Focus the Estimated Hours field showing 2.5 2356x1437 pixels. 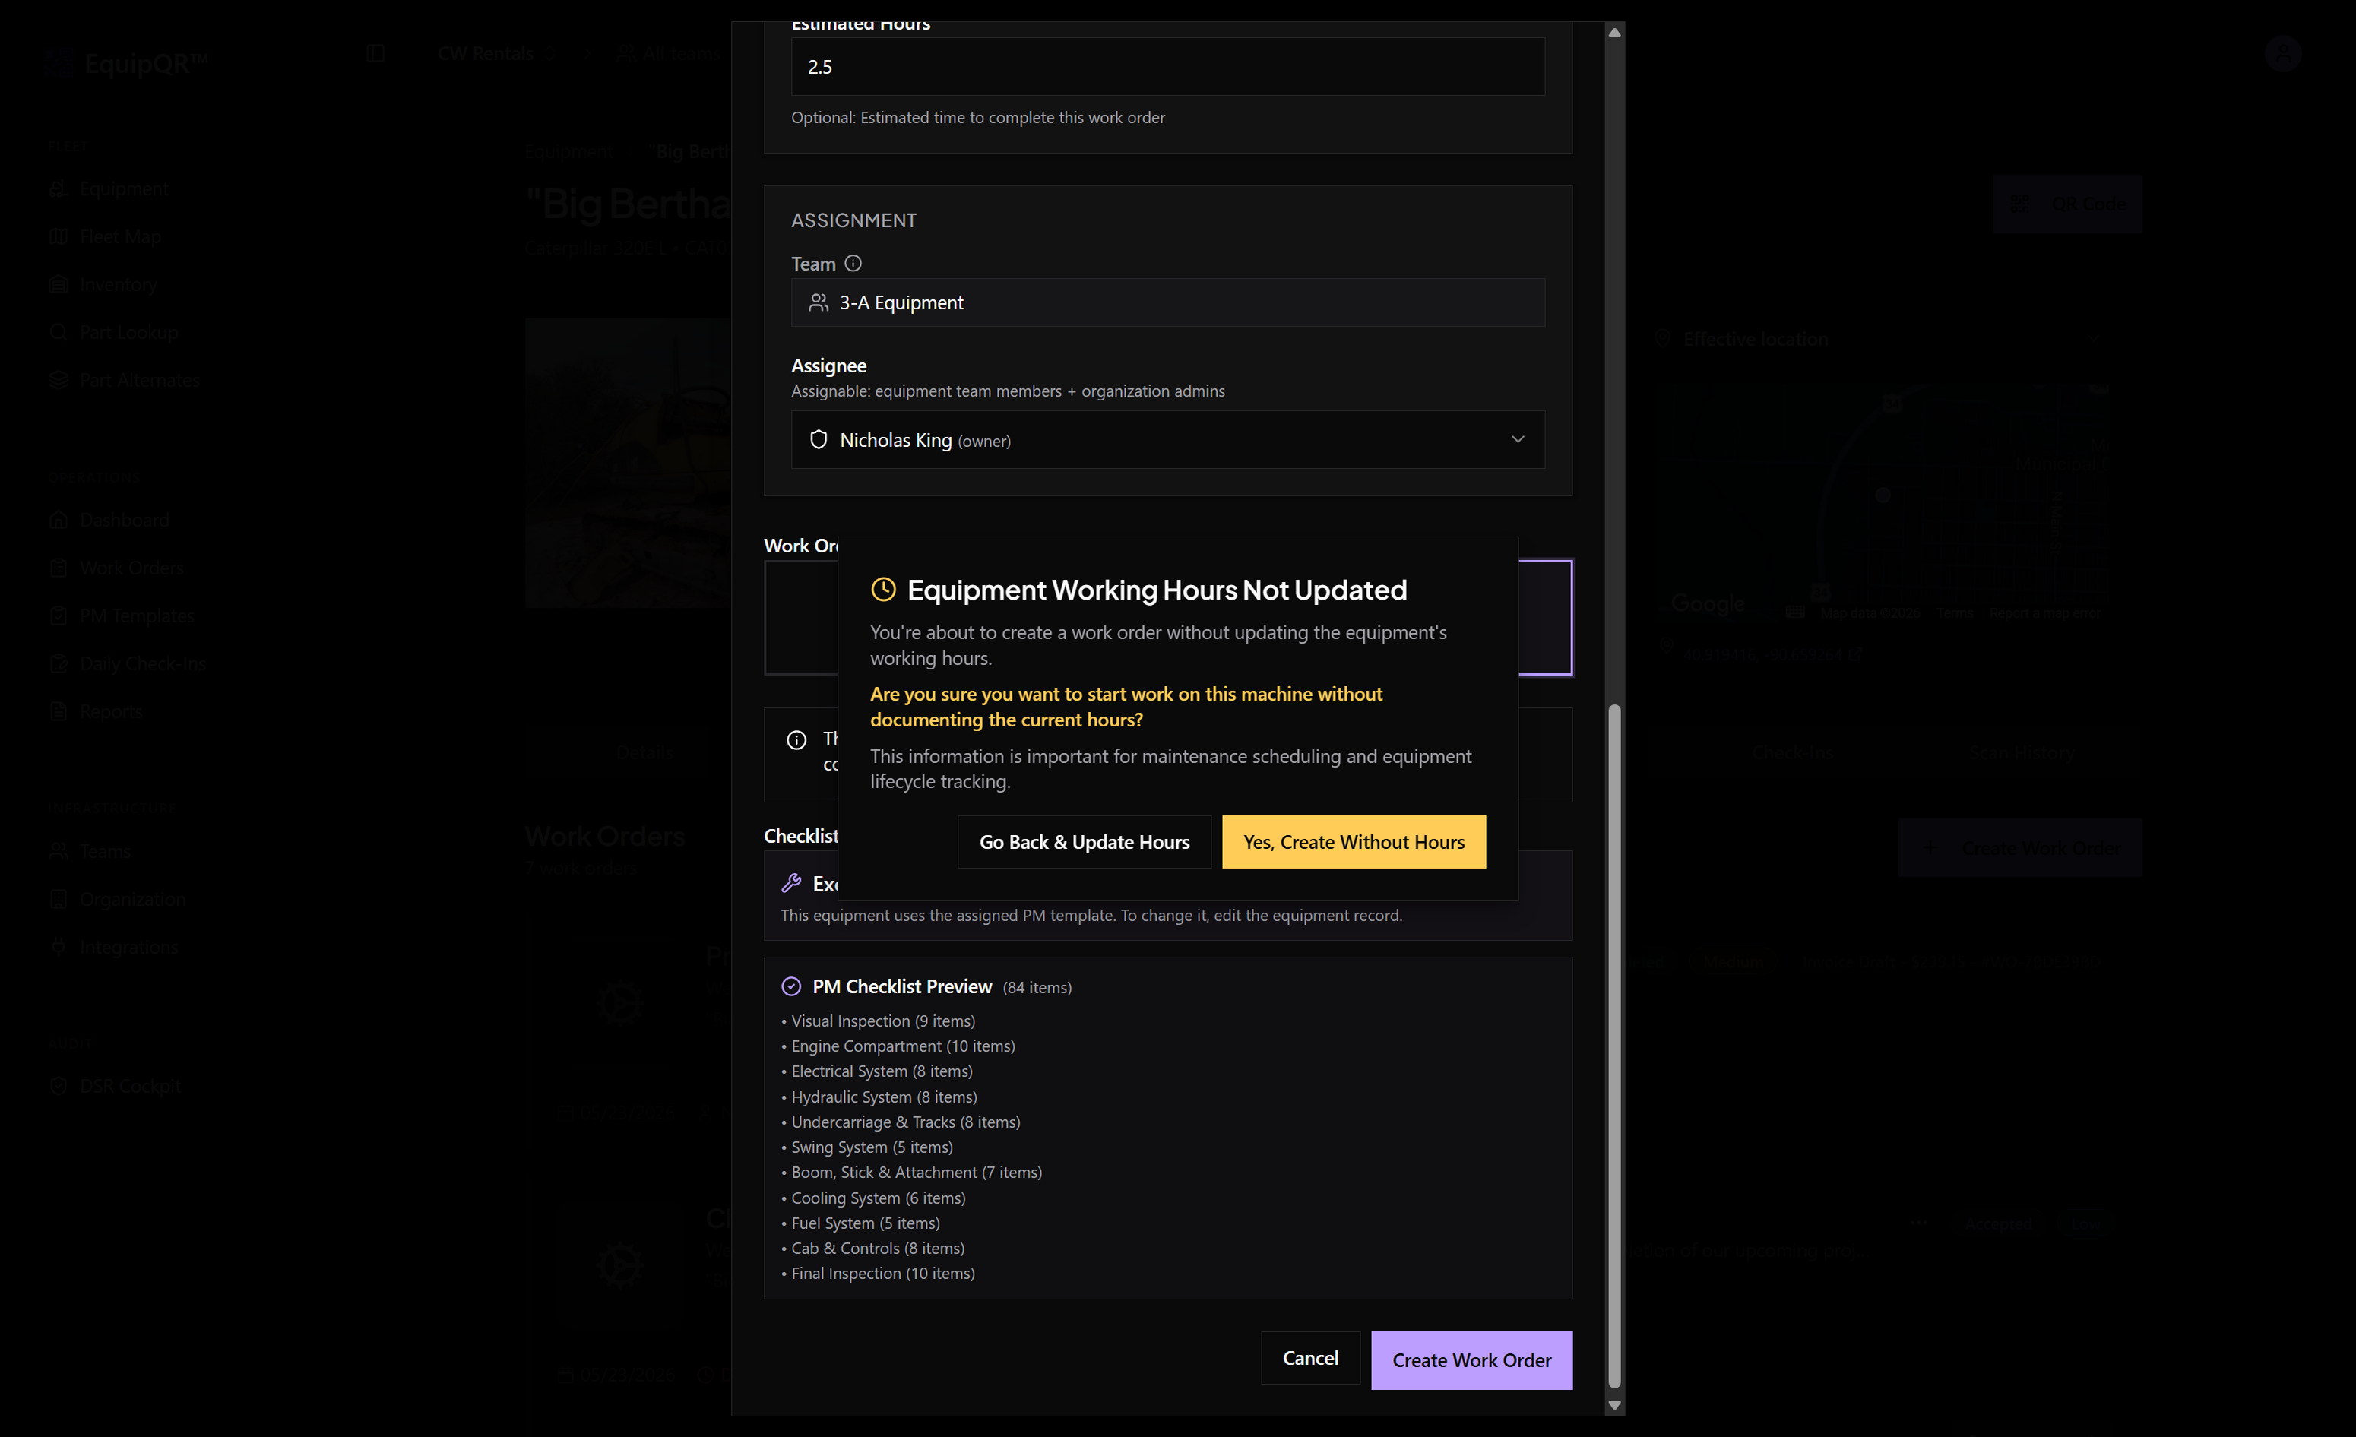(1167, 67)
